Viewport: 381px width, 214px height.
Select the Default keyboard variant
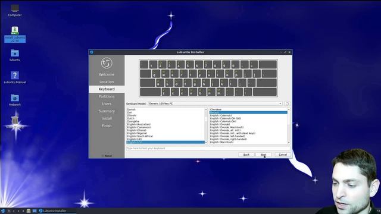click(248, 112)
